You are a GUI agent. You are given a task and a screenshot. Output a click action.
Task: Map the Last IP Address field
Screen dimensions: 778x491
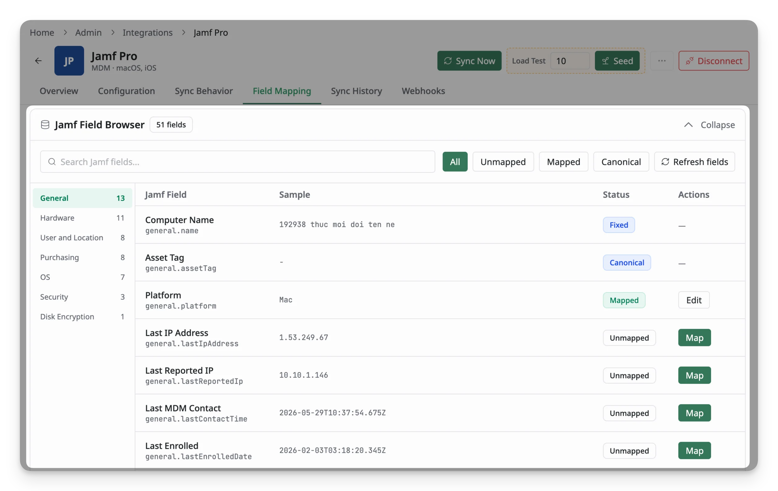[x=694, y=338]
